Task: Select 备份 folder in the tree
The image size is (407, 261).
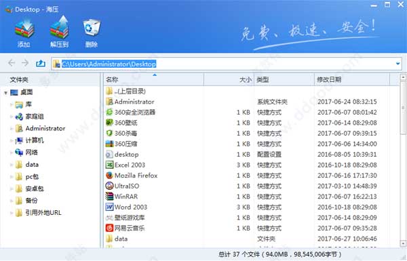Action: click(x=31, y=201)
